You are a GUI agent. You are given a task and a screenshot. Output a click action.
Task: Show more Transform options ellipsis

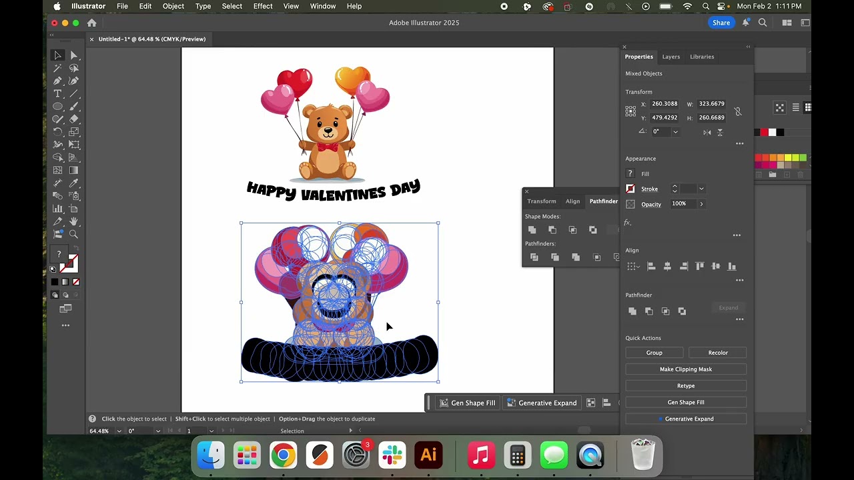[739, 143]
